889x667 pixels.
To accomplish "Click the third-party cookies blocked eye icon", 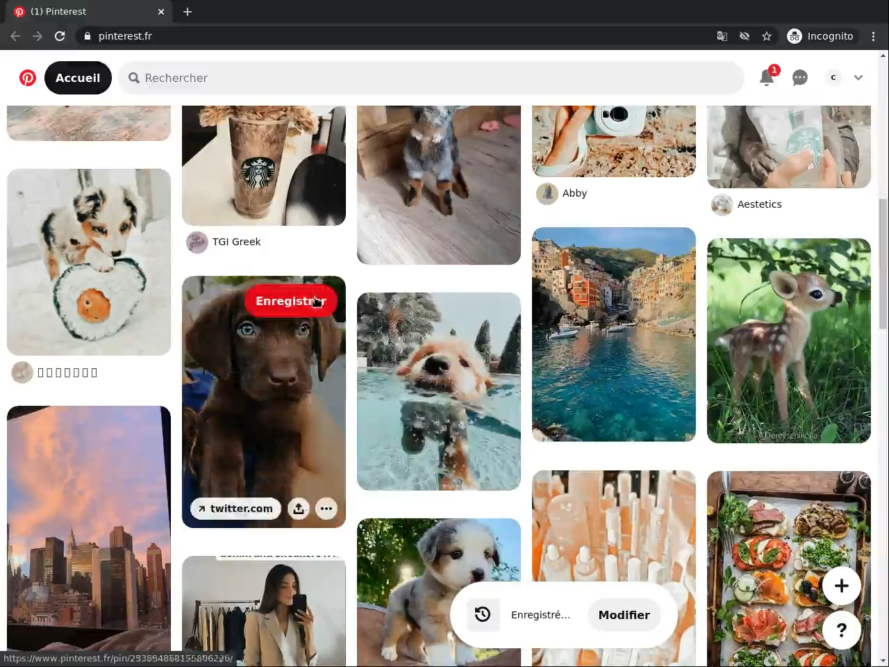I will (745, 36).
